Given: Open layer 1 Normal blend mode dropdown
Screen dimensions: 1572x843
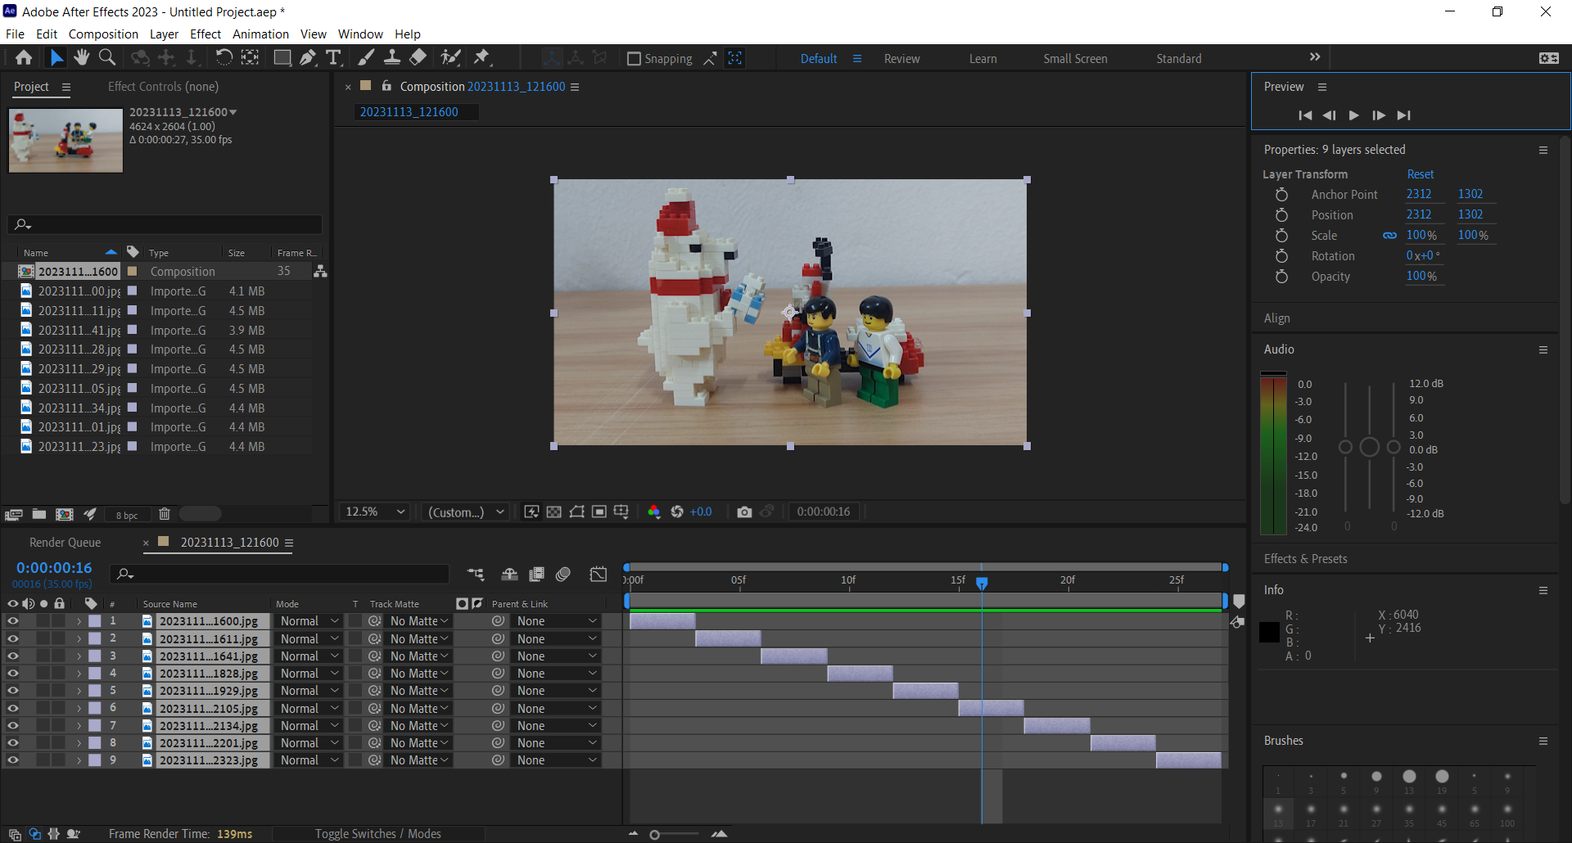Looking at the screenshot, I should [309, 621].
